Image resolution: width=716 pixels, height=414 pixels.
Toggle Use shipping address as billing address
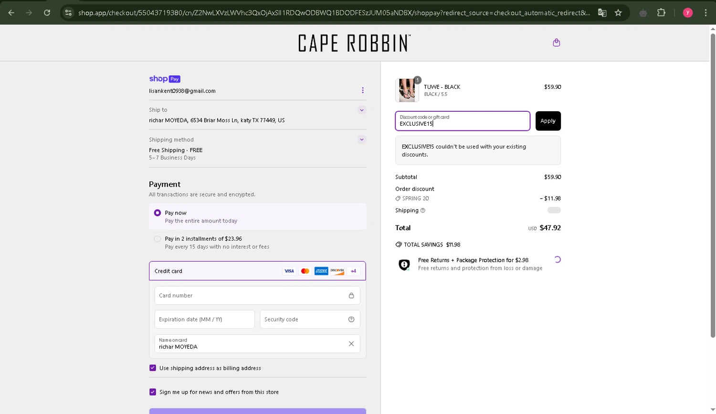point(153,368)
